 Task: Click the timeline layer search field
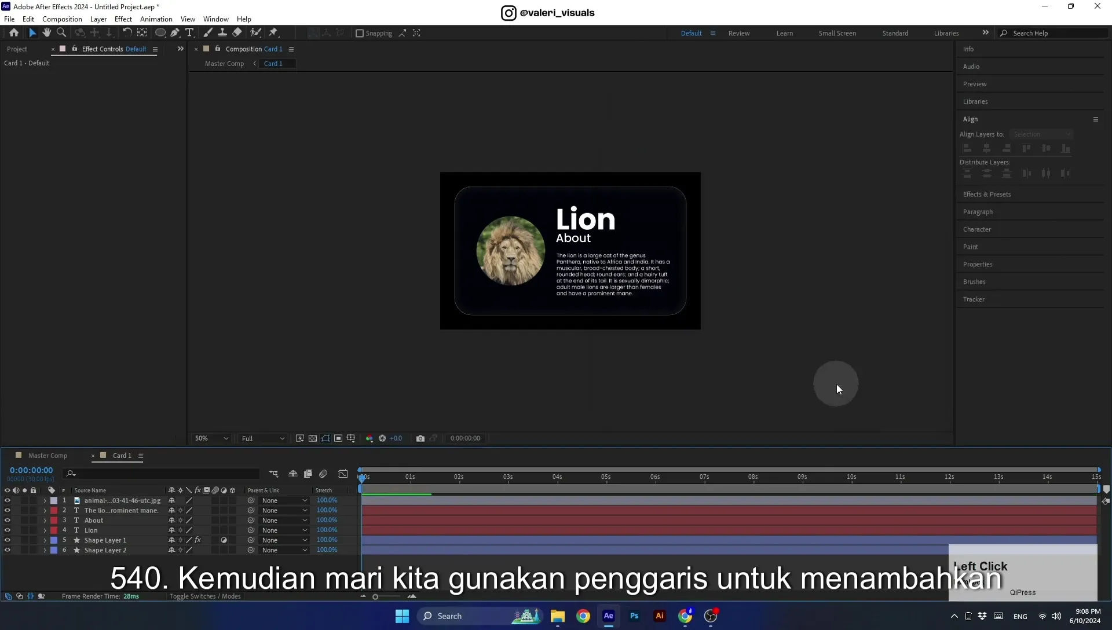coord(161,474)
